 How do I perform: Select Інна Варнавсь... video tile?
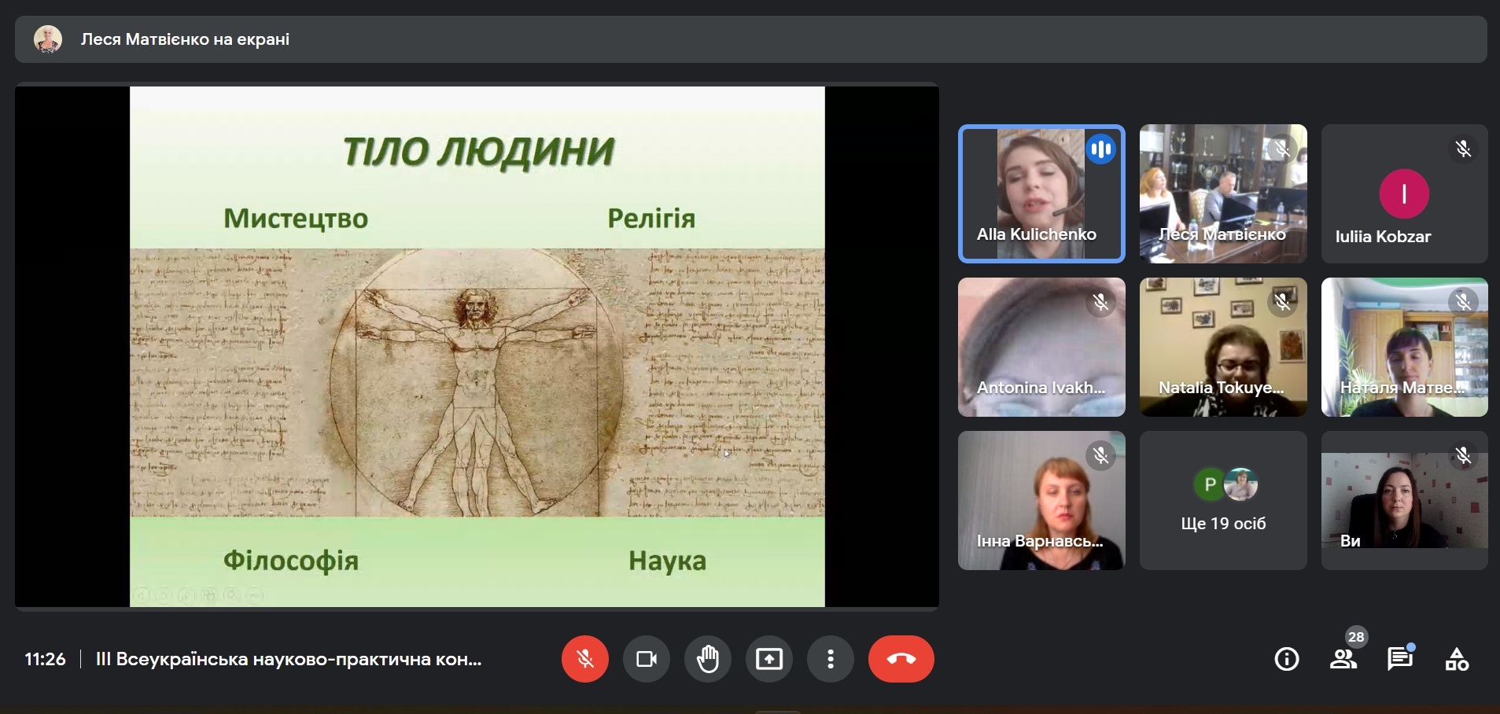[1041, 500]
